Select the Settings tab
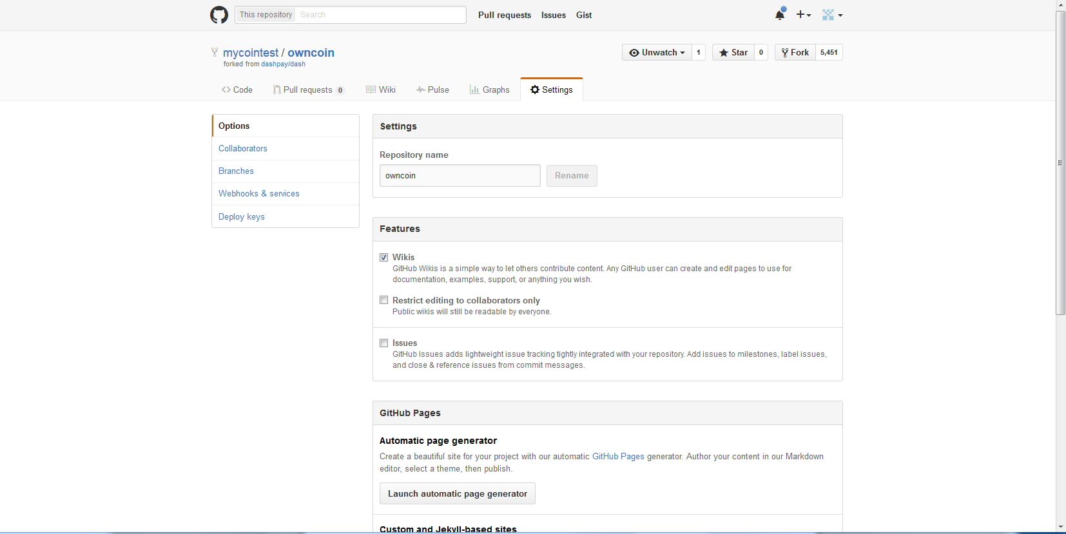This screenshot has width=1066, height=534. 552,90
